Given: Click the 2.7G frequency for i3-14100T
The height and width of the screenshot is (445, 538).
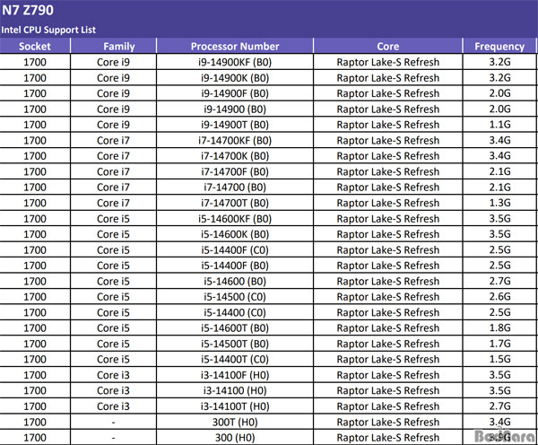Looking at the screenshot, I should tap(499, 406).
